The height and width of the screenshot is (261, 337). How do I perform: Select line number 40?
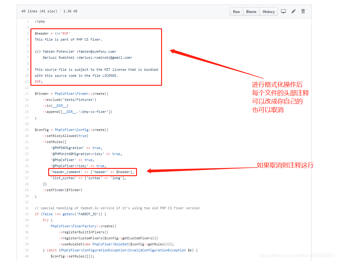click(x=27, y=256)
